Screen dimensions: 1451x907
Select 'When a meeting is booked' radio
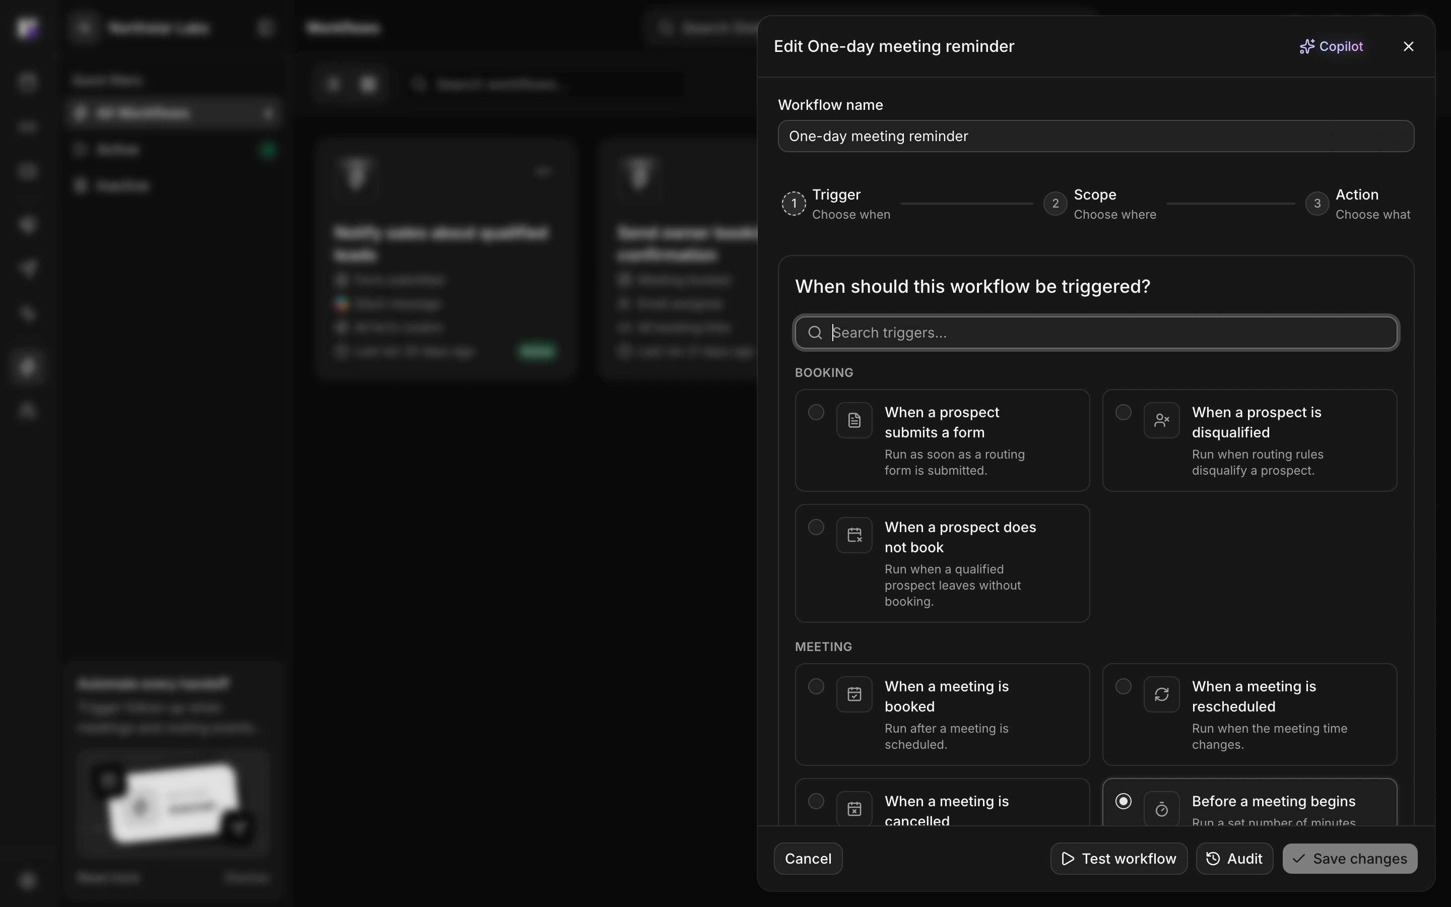pyautogui.click(x=816, y=686)
